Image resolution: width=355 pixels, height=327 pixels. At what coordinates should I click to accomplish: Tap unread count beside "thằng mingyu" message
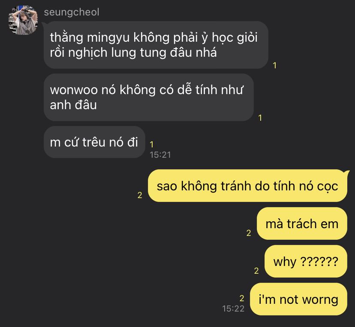[x=275, y=66]
